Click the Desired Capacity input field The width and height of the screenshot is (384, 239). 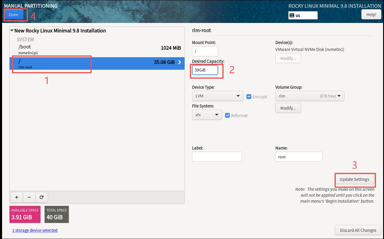pyautogui.click(x=205, y=70)
